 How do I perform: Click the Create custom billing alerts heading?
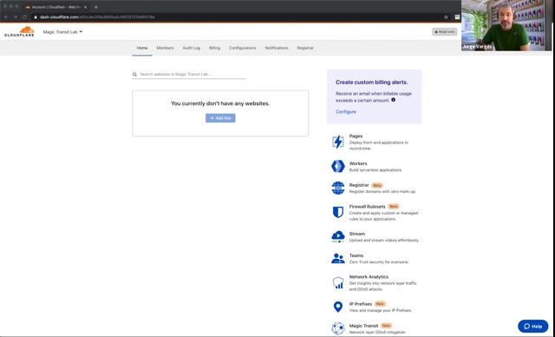click(x=372, y=83)
